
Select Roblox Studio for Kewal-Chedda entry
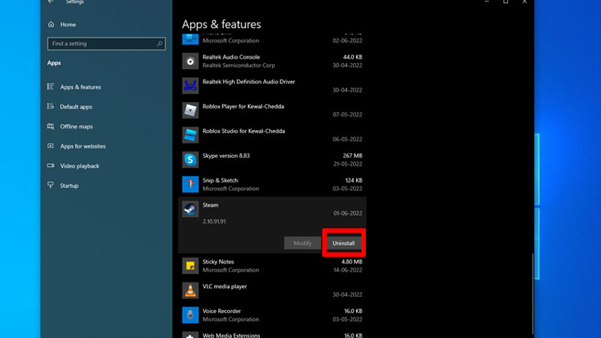pyautogui.click(x=243, y=131)
